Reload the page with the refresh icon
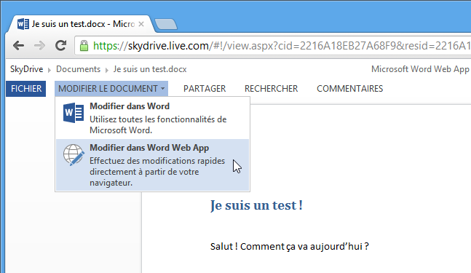The image size is (471, 273). 60,46
